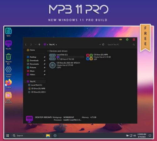Screen dimensions: 157x141
Task: Open Settings gear on the taskbar
Action: pyautogui.click(x=55, y=136)
